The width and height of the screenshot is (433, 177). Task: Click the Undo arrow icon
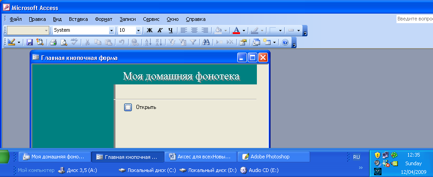tap(121, 42)
